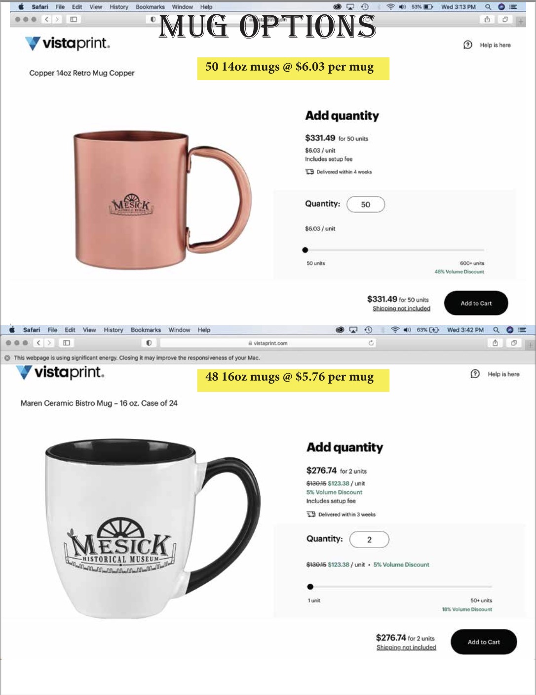Viewport: 536px width, 695px height.
Task: Open the Window menu in top menu bar
Action: 183,7
